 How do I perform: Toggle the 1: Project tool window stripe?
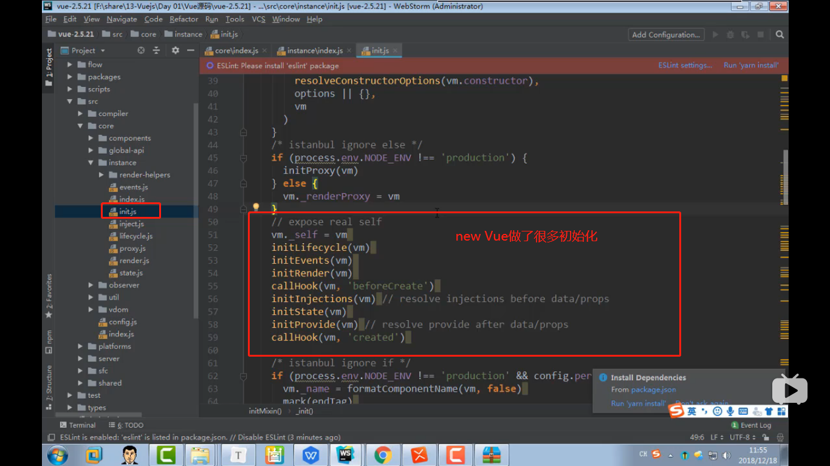coord(49,69)
